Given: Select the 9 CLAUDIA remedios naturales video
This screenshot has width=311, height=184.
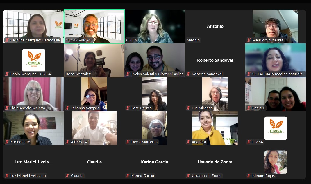Looking at the screenshot, I should coord(276,61).
